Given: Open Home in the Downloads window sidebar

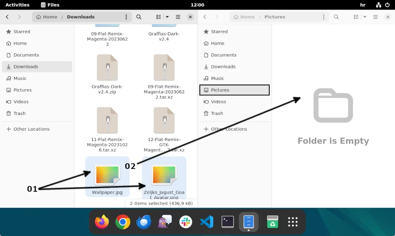Looking at the screenshot, I should [37, 43].
